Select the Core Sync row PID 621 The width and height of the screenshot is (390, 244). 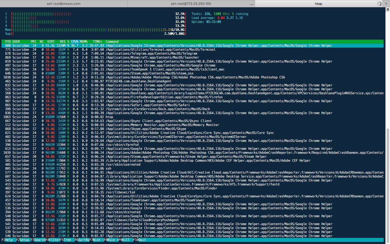(x=193, y=133)
